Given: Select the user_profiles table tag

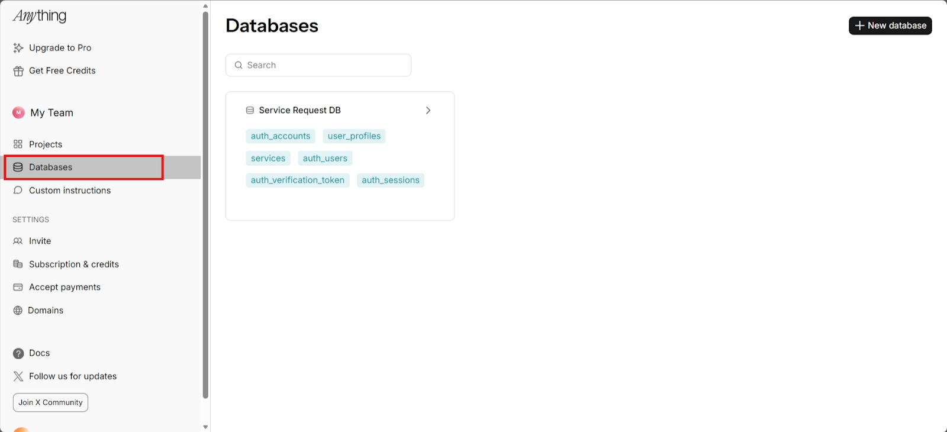Looking at the screenshot, I should pos(354,136).
